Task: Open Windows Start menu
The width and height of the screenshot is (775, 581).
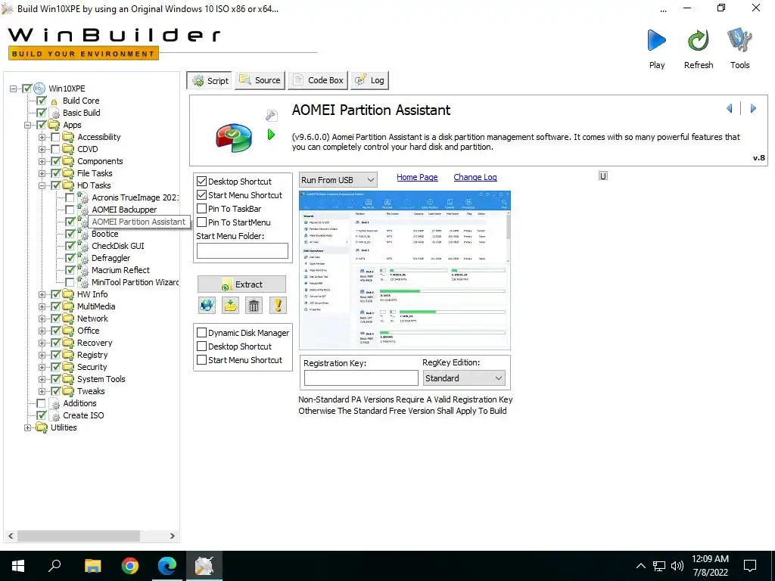Action: tap(18, 566)
